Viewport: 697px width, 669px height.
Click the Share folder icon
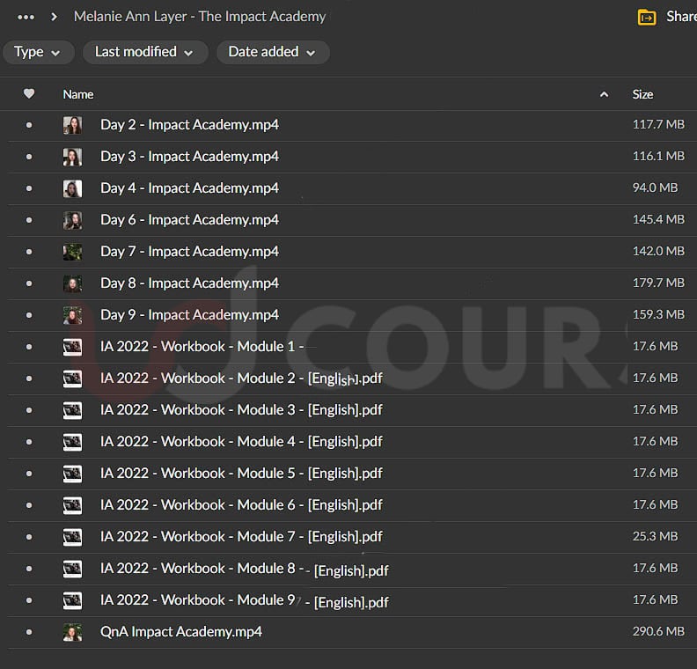pos(647,17)
